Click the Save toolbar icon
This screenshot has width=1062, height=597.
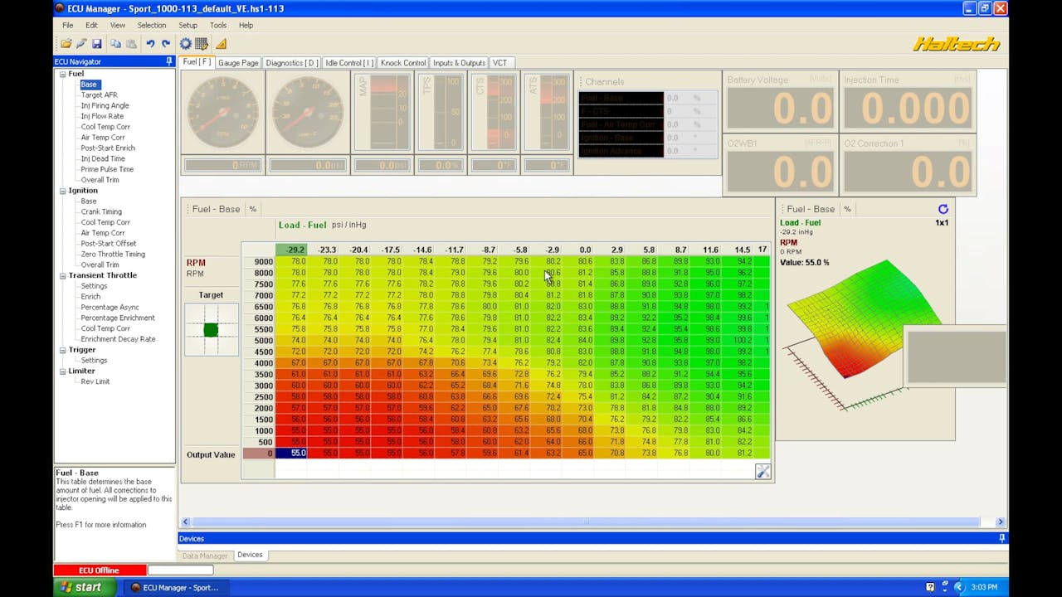pos(96,43)
